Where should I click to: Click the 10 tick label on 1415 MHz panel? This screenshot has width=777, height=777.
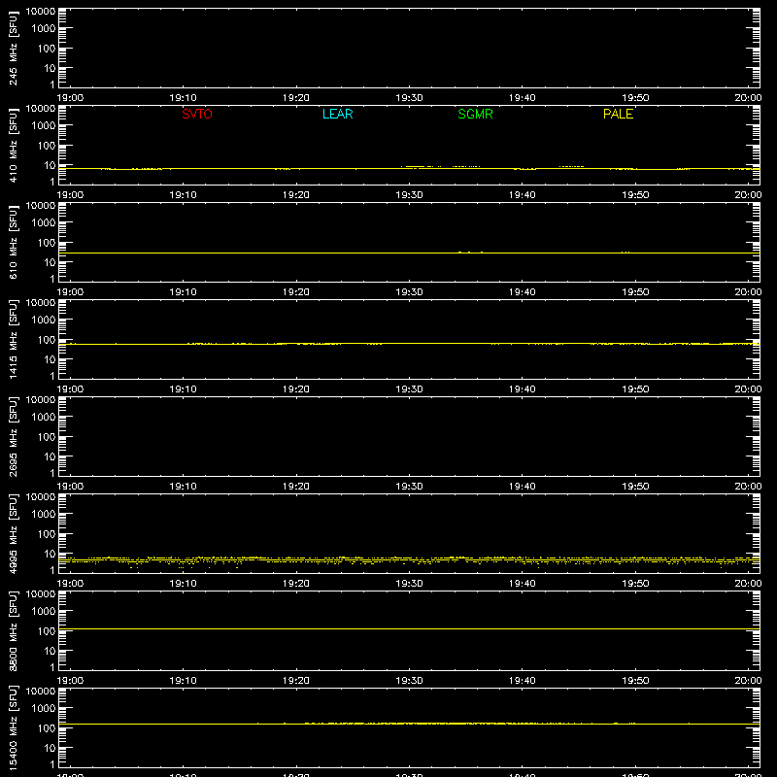(50, 359)
